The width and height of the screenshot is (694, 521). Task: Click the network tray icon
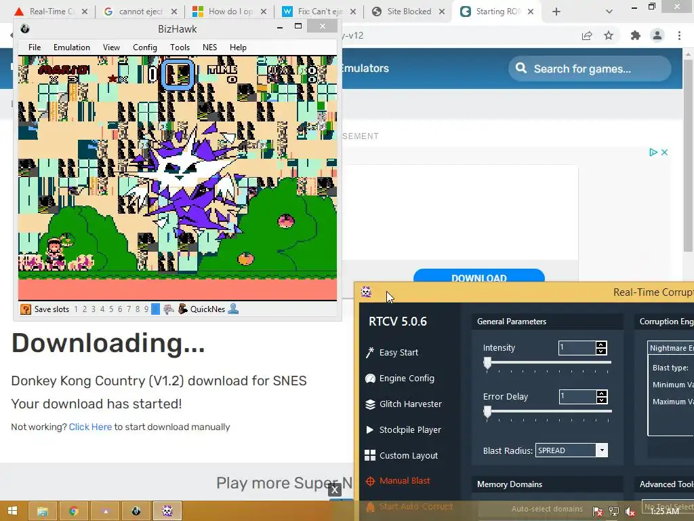pyautogui.click(x=614, y=512)
